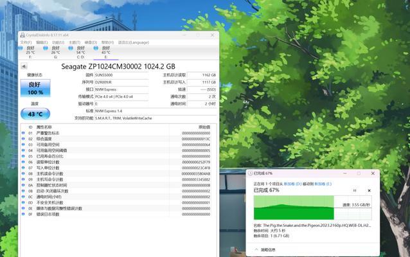Click the PCIe 4.0 x4 transfer mode field
Screen dimensions: 410x257
tap(121, 97)
